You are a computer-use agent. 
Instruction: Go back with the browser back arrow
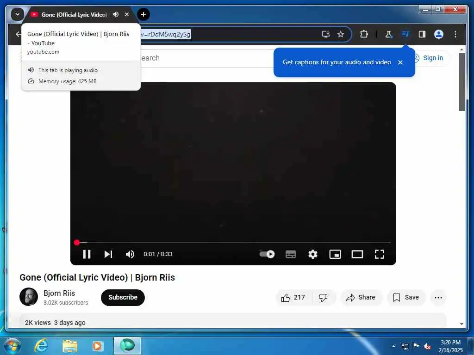point(19,34)
